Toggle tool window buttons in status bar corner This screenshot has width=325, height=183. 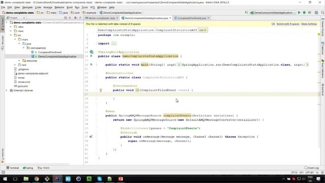point(3,172)
